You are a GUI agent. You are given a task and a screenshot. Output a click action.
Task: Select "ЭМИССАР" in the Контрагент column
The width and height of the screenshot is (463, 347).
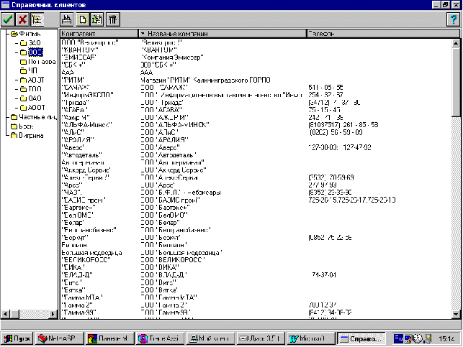78,57
